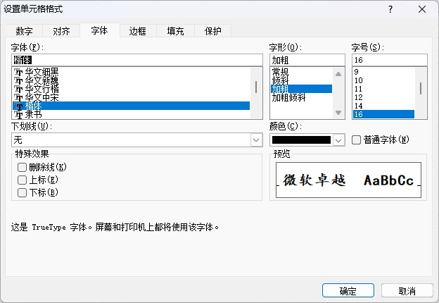Select font size 16 in list
This screenshot has height=303, width=439.
[x=383, y=114]
